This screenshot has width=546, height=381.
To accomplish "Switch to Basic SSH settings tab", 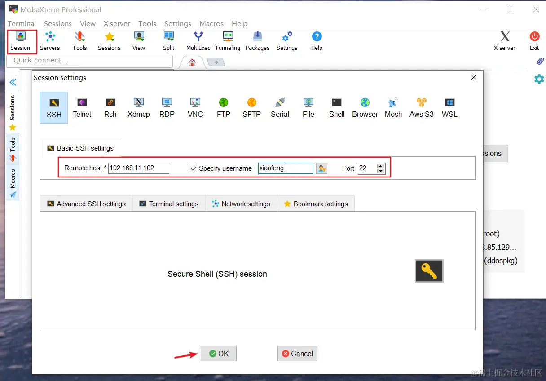I will (x=80, y=148).
